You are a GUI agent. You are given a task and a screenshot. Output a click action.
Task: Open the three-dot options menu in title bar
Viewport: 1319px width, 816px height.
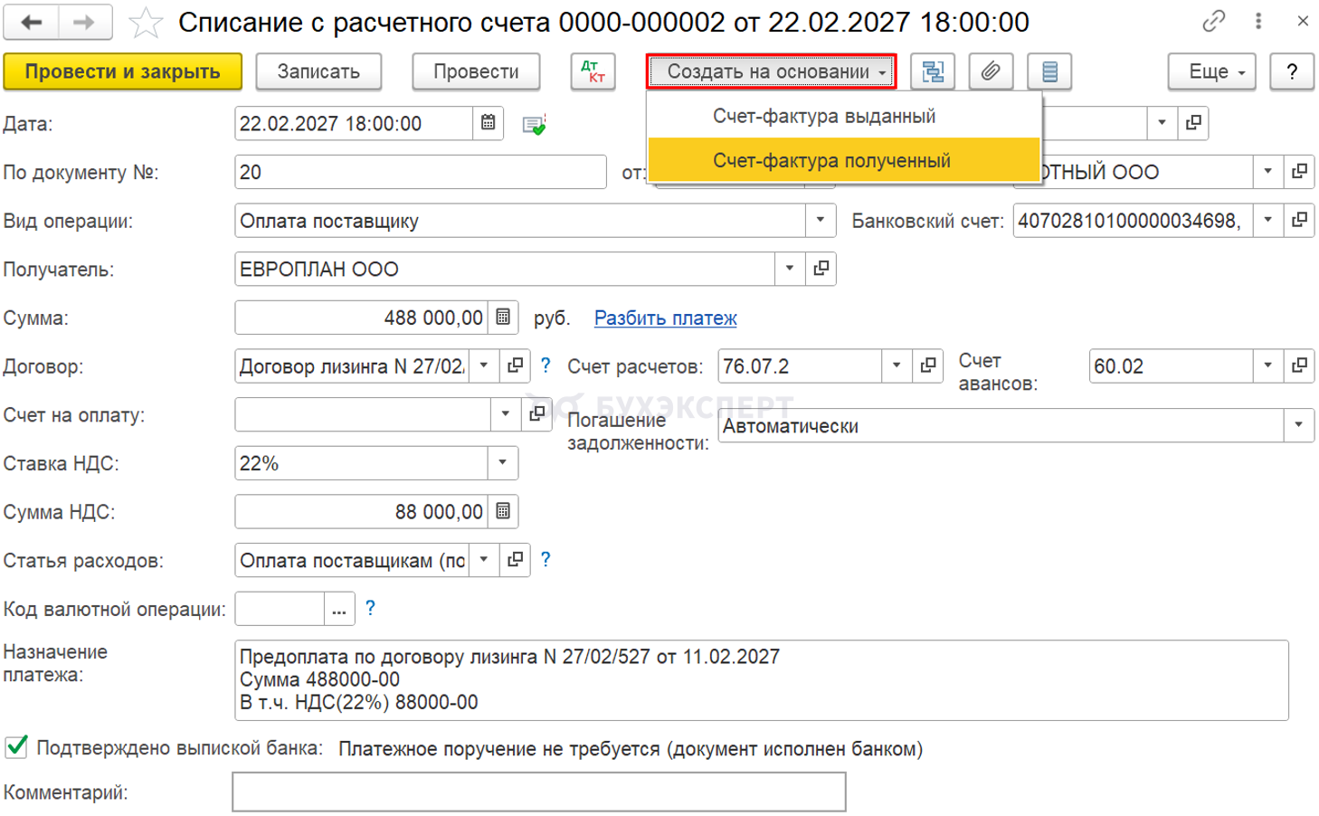click(x=1258, y=21)
